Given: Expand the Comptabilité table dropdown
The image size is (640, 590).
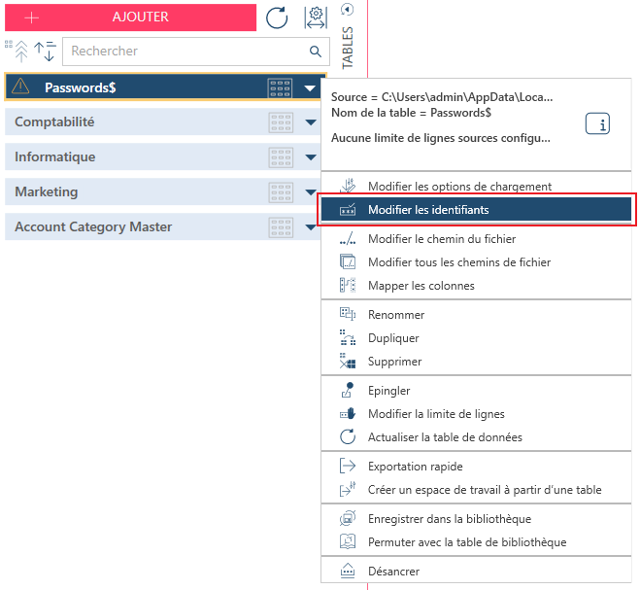Looking at the screenshot, I should click(311, 122).
